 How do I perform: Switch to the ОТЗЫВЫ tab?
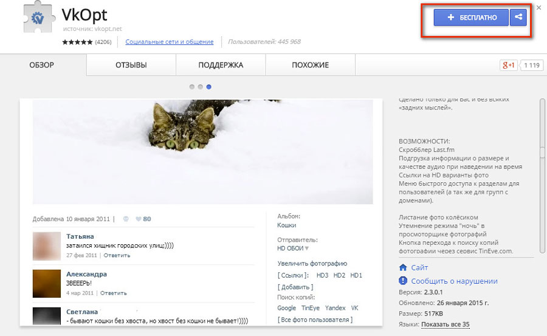point(131,65)
